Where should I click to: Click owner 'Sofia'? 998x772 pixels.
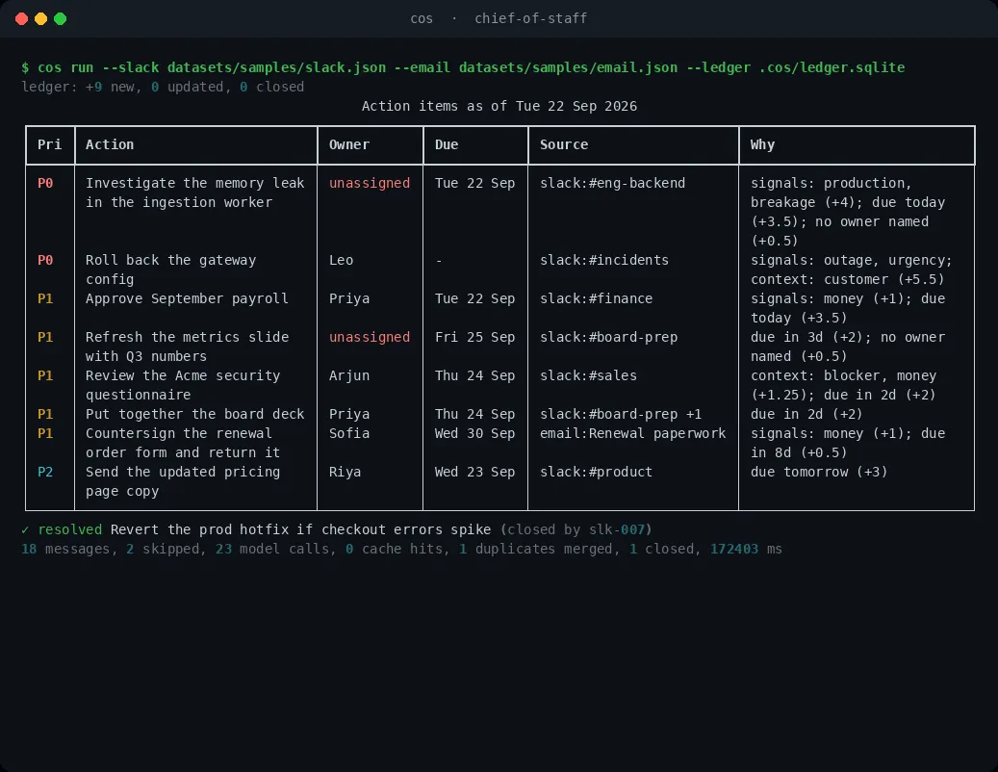click(x=348, y=433)
